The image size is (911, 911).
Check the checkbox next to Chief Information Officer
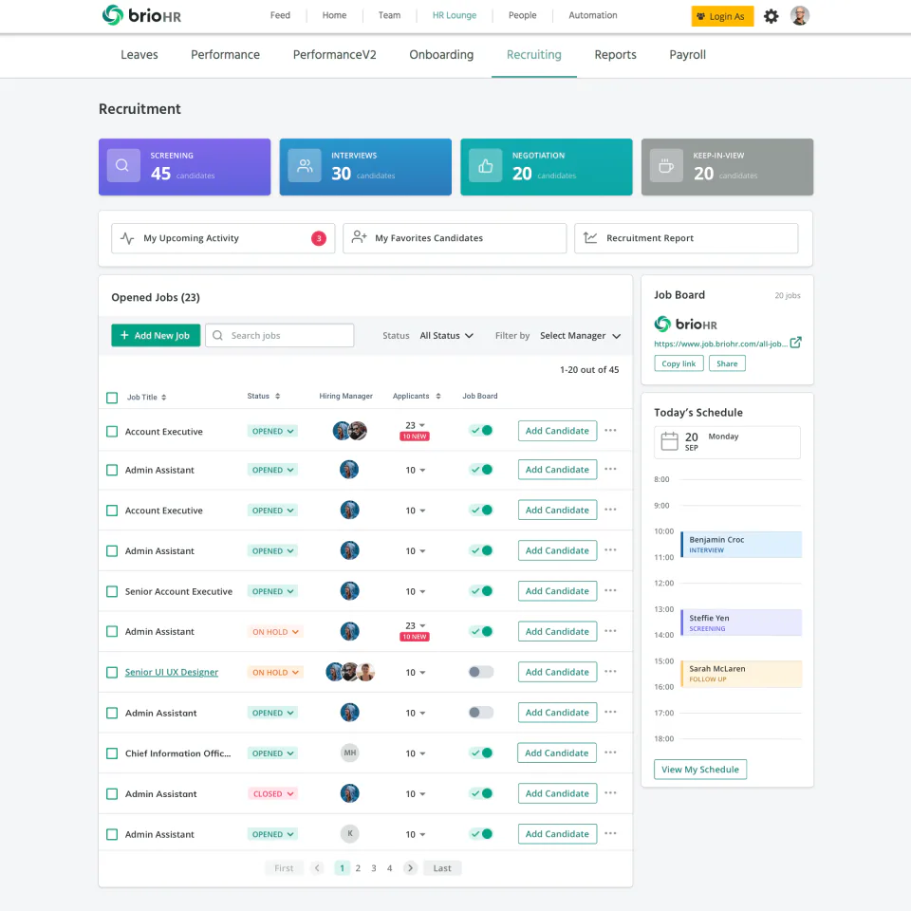coord(111,753)
